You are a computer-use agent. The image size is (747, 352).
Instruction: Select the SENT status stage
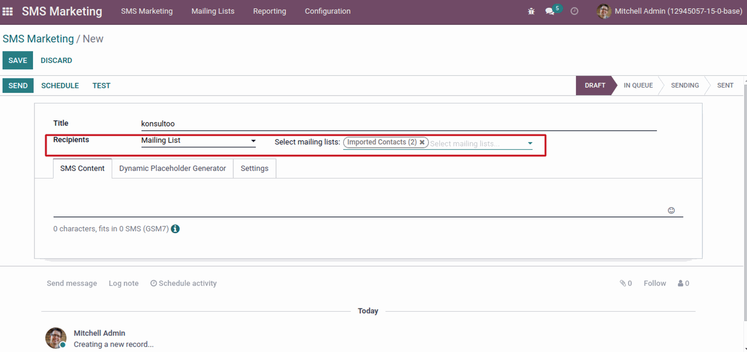pos(725,86)
